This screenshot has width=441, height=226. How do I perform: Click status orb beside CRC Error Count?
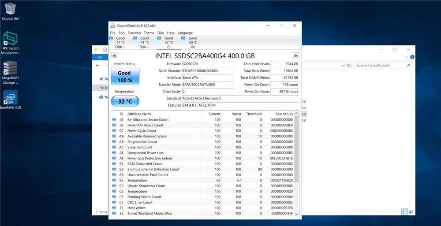[x=114, y=202]
